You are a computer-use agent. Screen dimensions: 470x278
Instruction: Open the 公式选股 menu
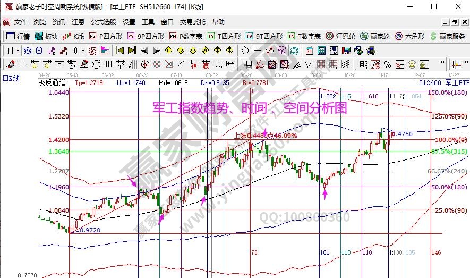pyautogui.click(x=103, y=22)
